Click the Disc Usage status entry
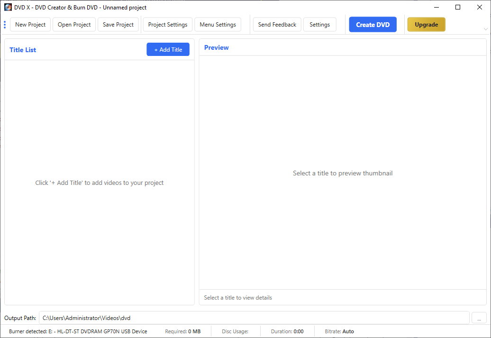The image size is (491, 338). point(235,331)
